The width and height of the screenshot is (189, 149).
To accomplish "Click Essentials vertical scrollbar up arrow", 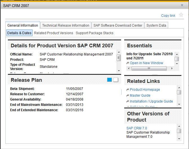I will click(177, 54).
